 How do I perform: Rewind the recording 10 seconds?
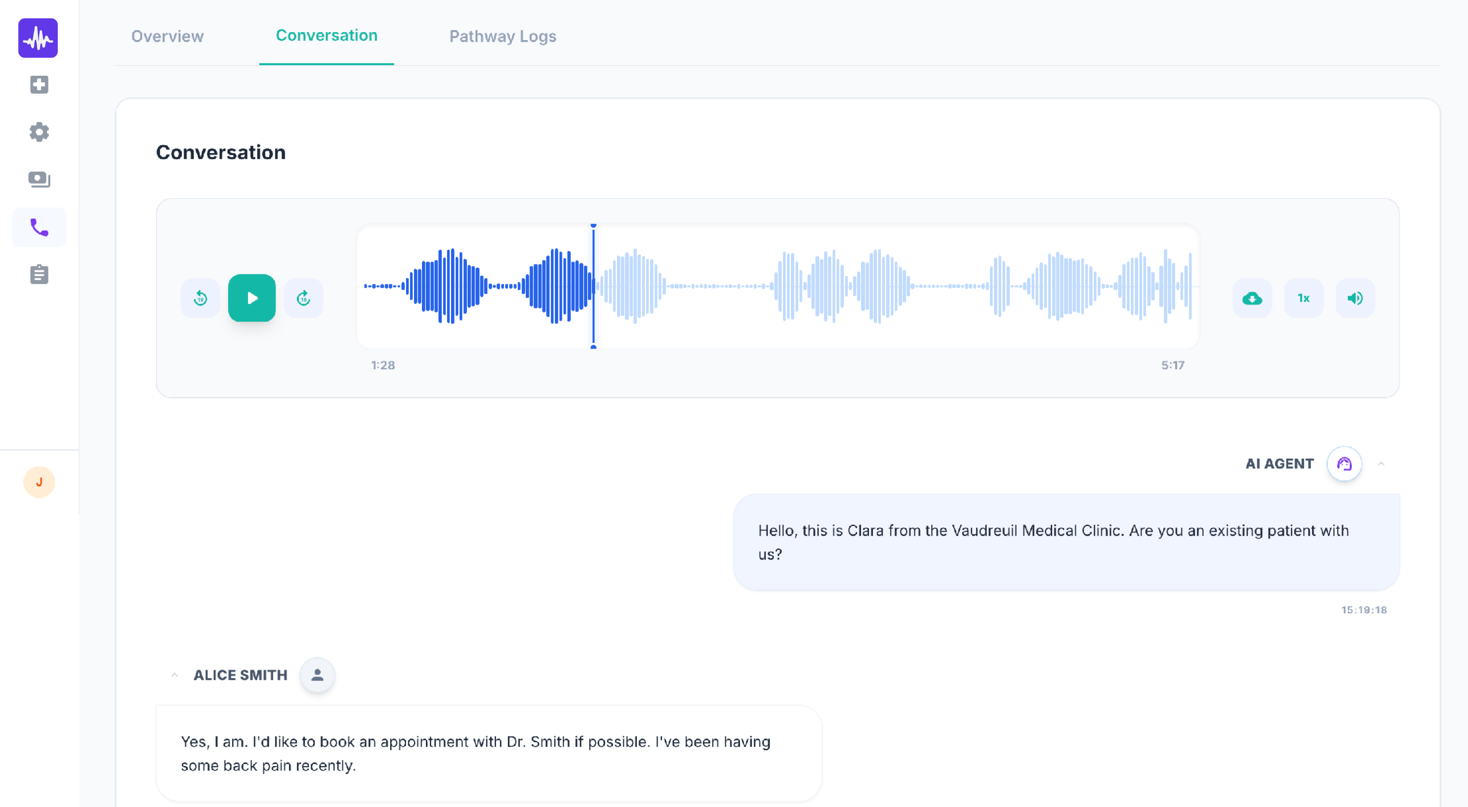(200, 298)
